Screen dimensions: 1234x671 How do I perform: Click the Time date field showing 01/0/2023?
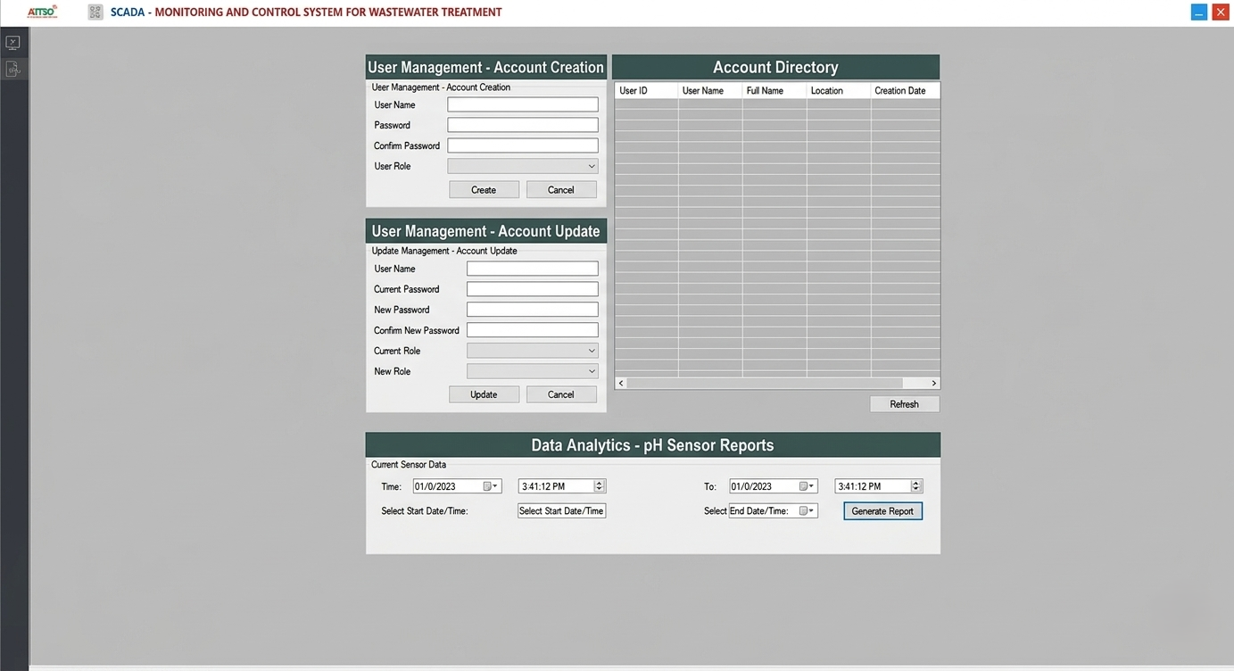[x=457, y=486]
